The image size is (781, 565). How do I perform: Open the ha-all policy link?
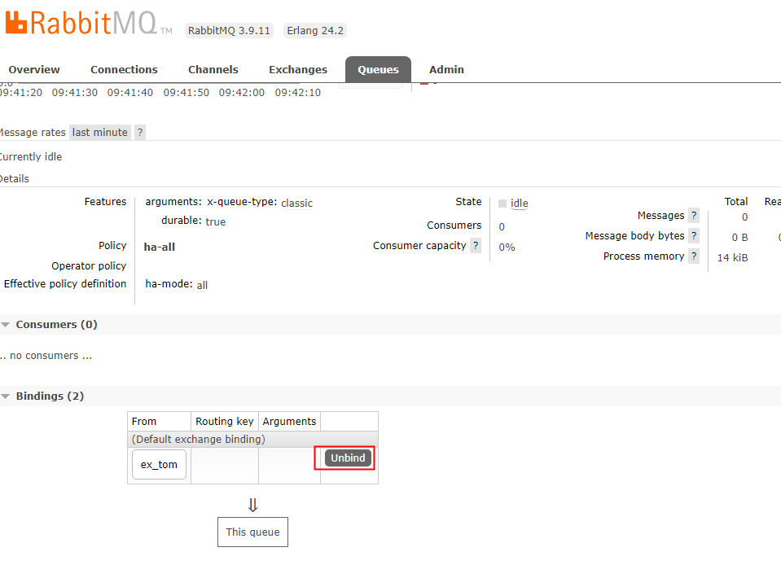pyautogui.click(x=160, y=247)
